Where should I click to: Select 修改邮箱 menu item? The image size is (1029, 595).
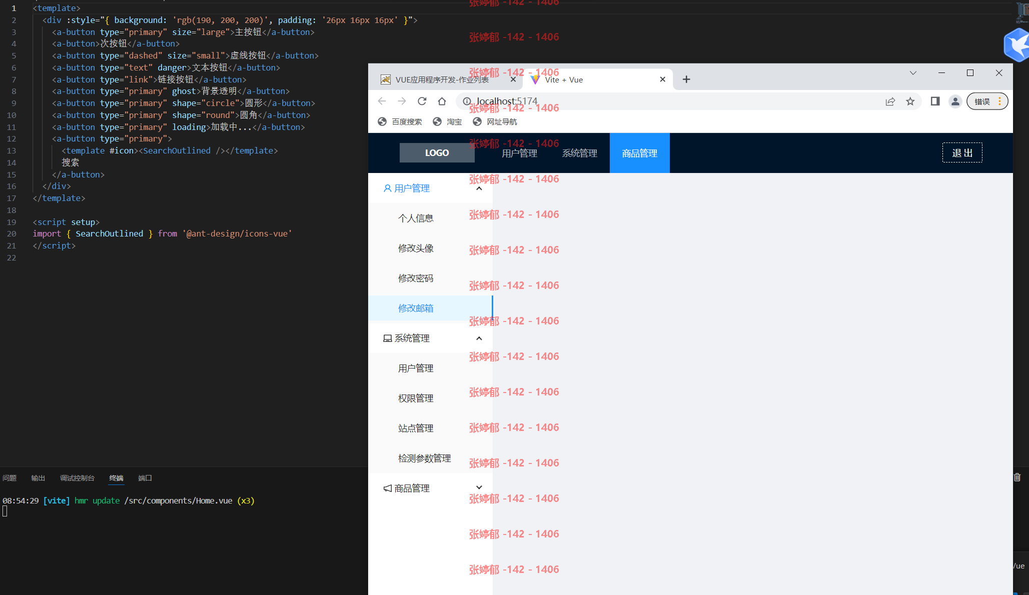coord(430,308)
